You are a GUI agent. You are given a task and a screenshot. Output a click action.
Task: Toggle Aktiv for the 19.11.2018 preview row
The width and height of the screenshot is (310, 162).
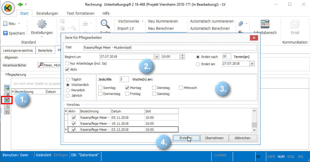coord(74,124)
